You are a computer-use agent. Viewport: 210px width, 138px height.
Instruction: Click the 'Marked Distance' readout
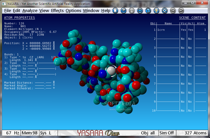pyautogui.click(x=29, y=83)
